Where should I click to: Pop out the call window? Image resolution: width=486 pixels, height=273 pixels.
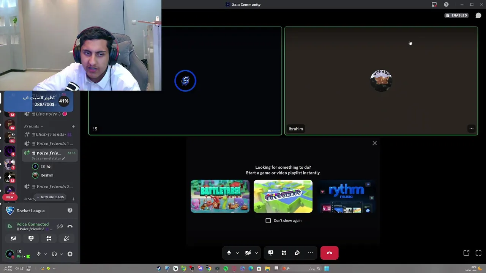tap(466, 253)
